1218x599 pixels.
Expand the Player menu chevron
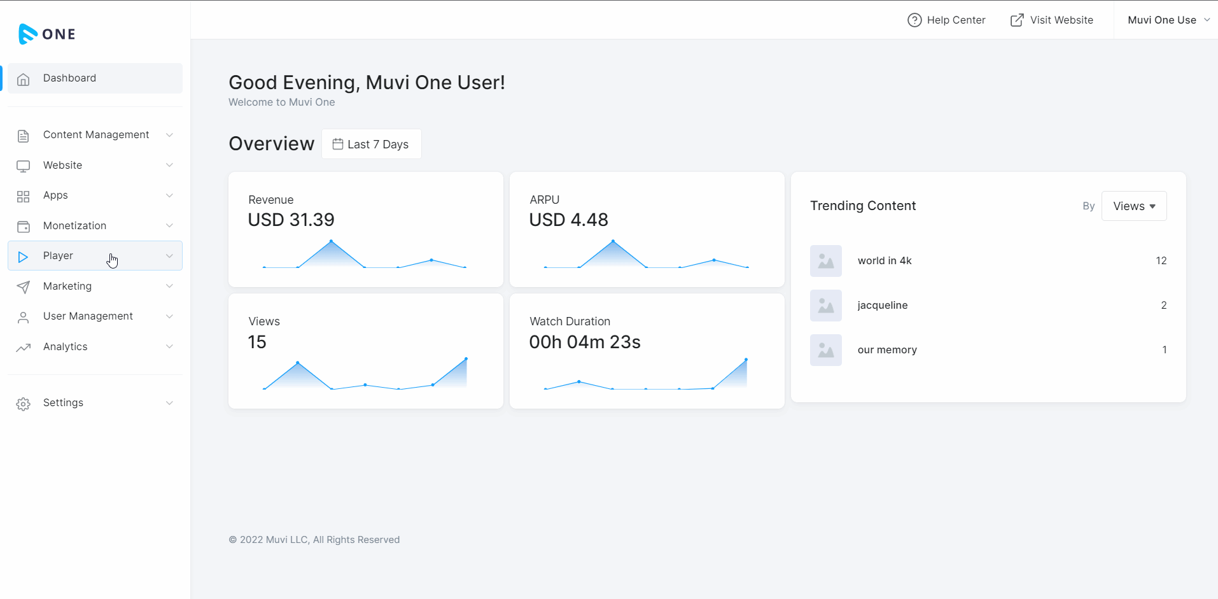tap(169, 256)
